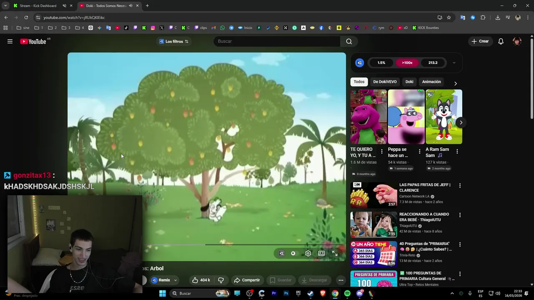Seek using the video progress bar
Screen dimensions: 534x300
pos(207,245)
